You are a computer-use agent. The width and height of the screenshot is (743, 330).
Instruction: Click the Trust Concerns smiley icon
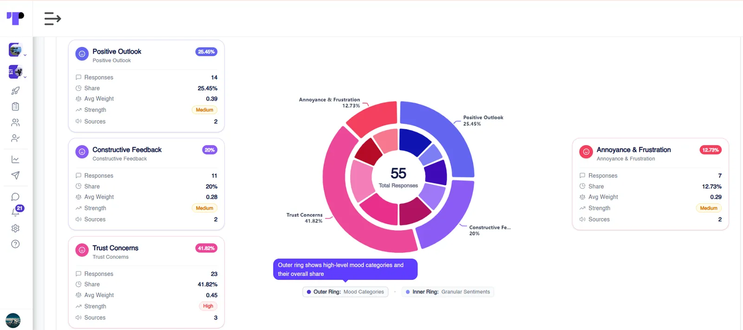(x=82, y=250)
